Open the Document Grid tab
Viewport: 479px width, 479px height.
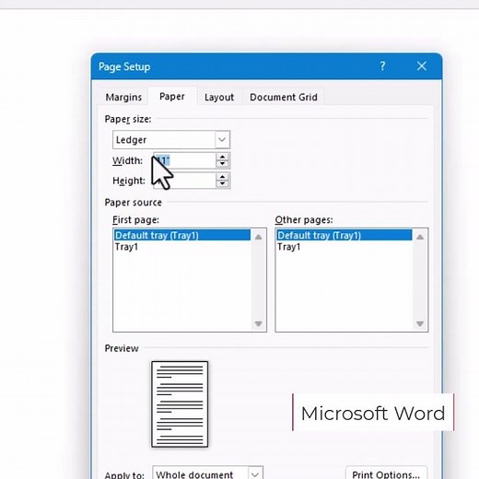pos(283,97)
